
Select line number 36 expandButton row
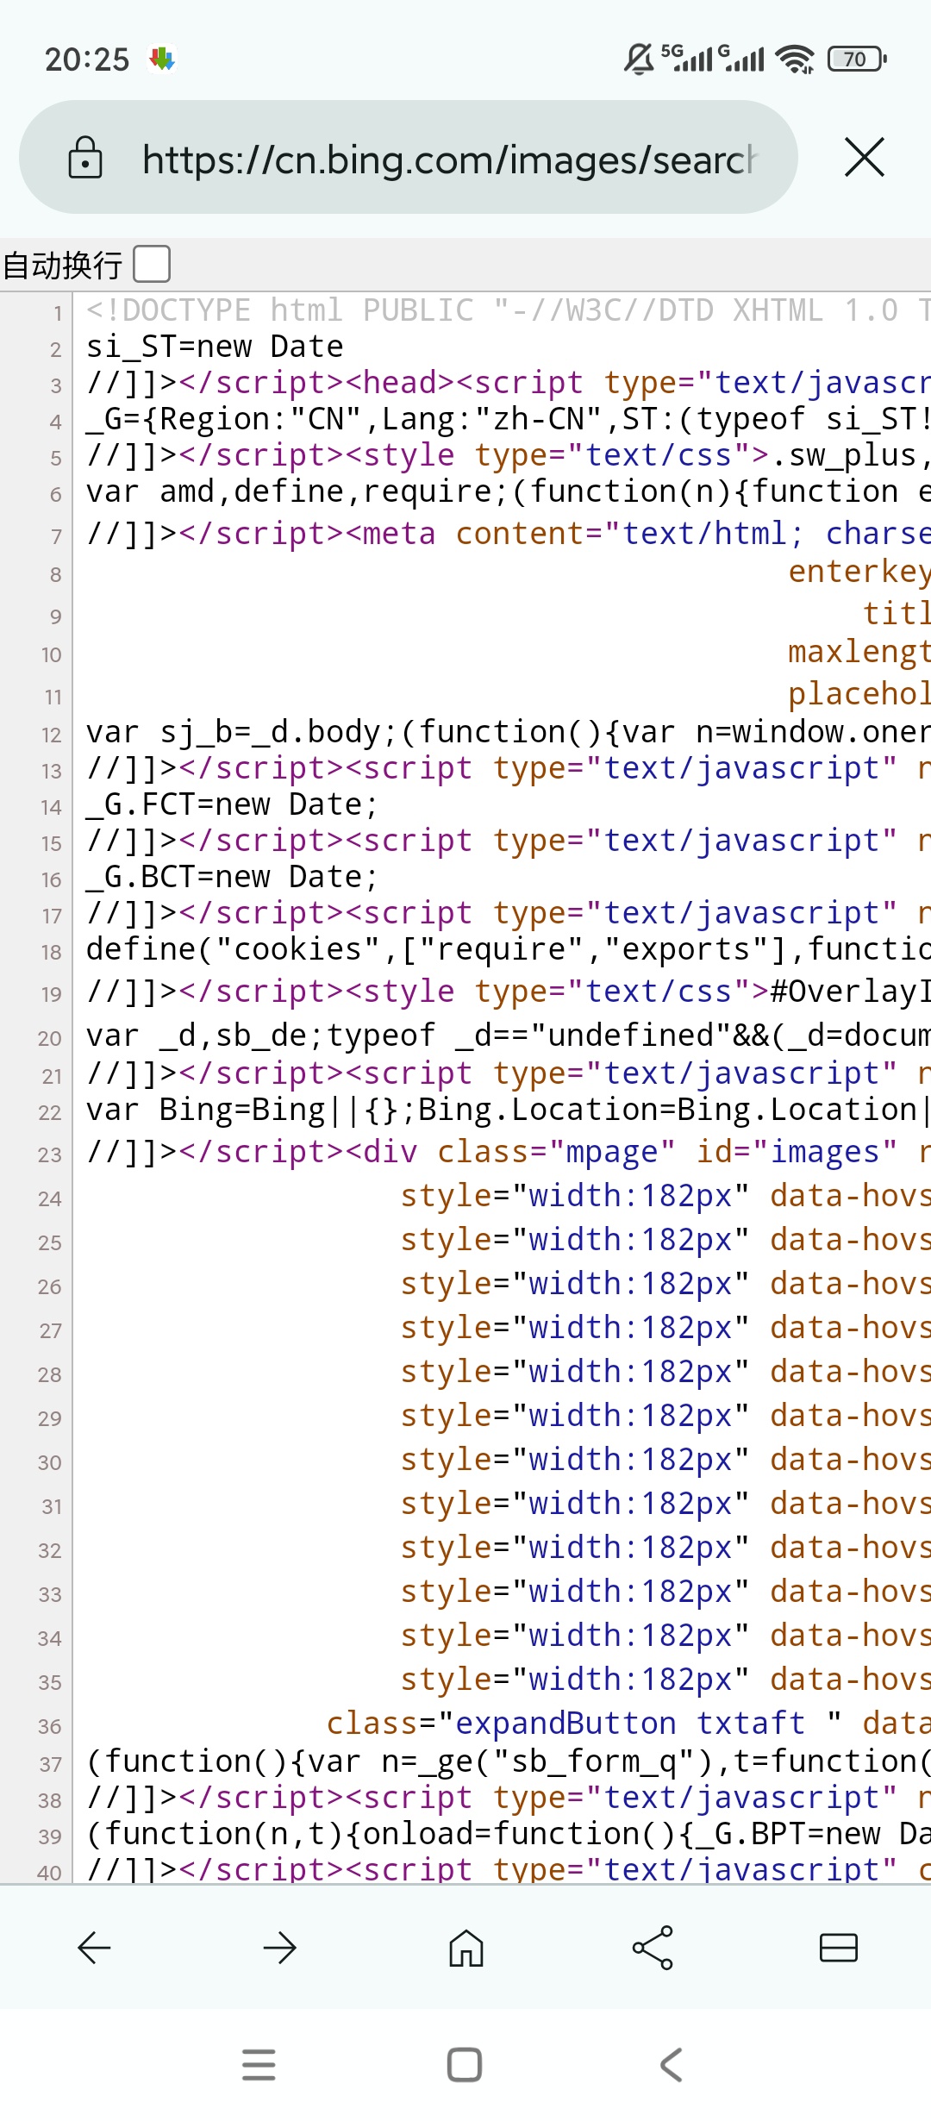coord(50,1726)
